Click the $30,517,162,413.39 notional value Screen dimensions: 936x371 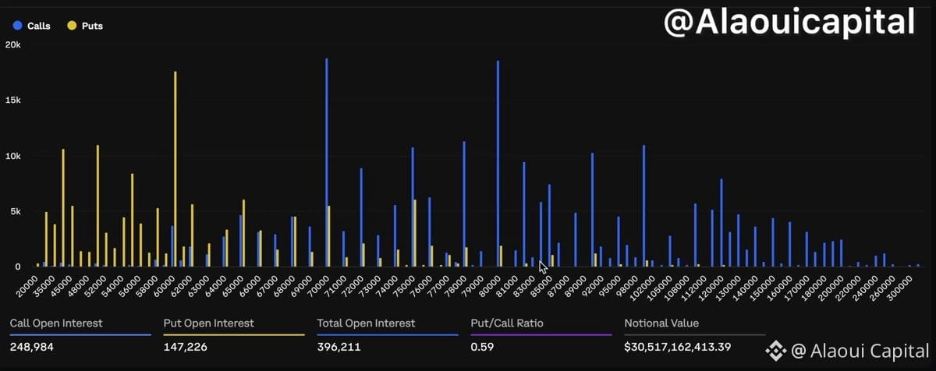679,347
